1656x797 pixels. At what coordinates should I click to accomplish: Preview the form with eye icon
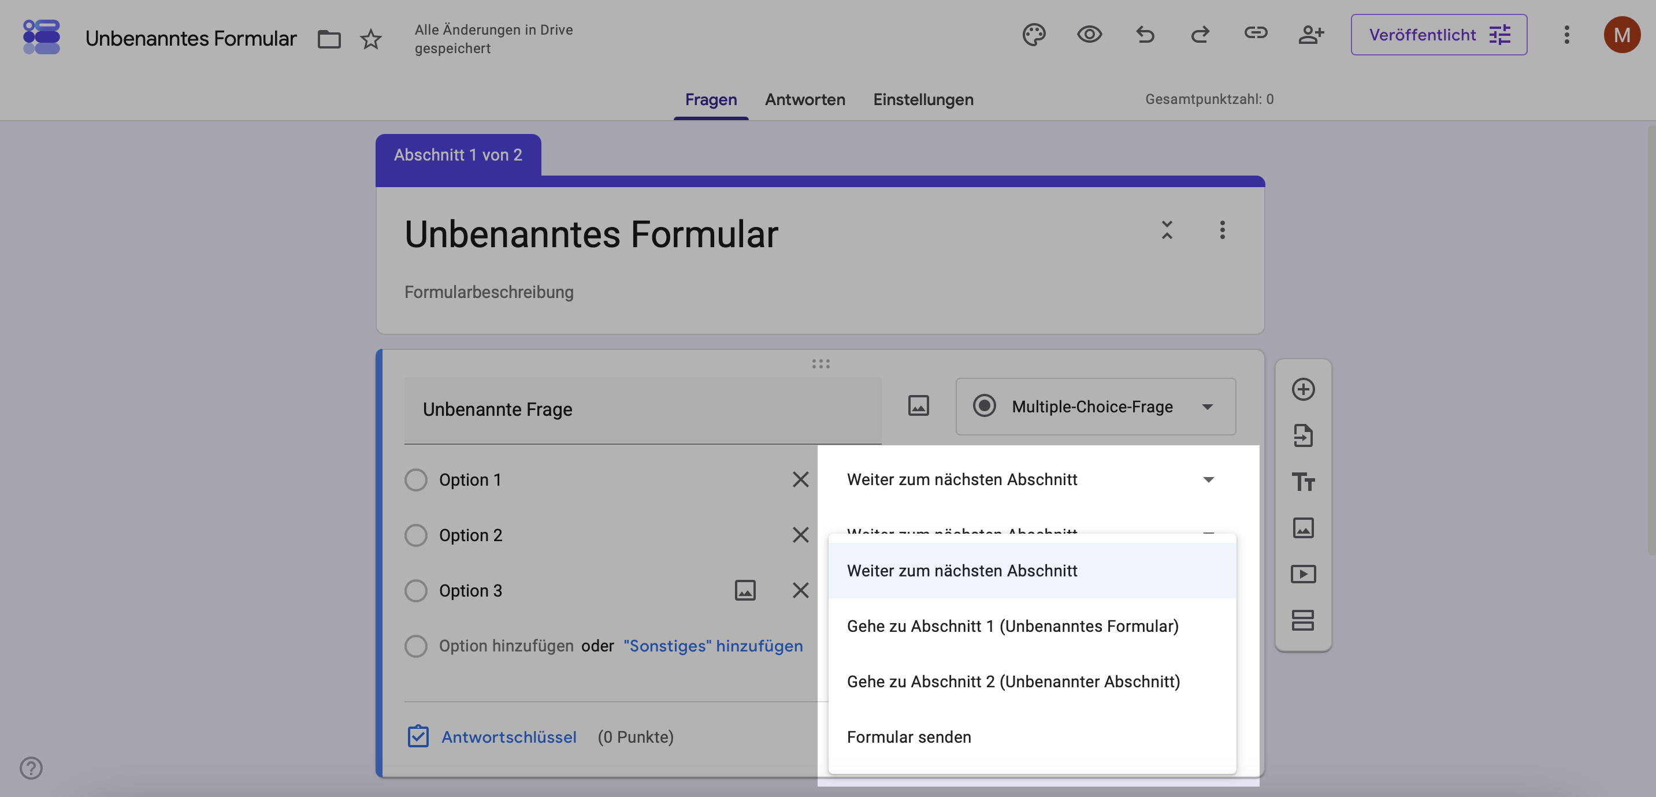pos(1089,35)
